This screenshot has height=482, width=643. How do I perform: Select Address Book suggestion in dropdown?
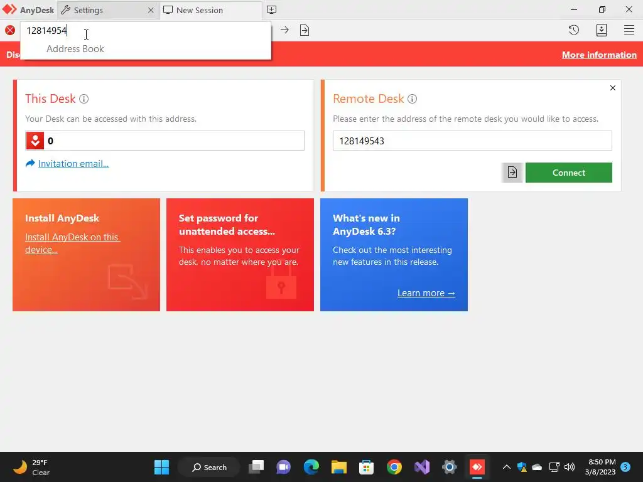click(75, 49)
